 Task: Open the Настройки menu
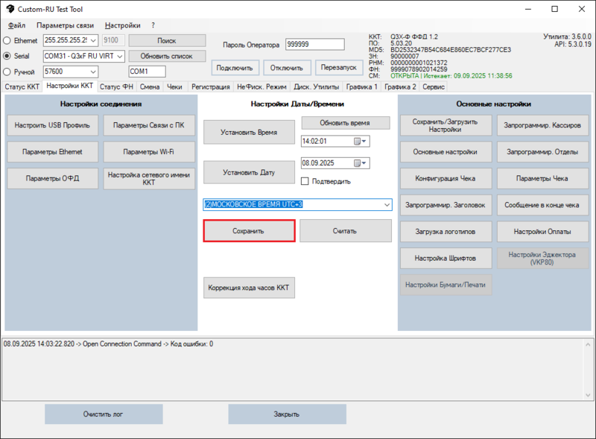(122, 25)
